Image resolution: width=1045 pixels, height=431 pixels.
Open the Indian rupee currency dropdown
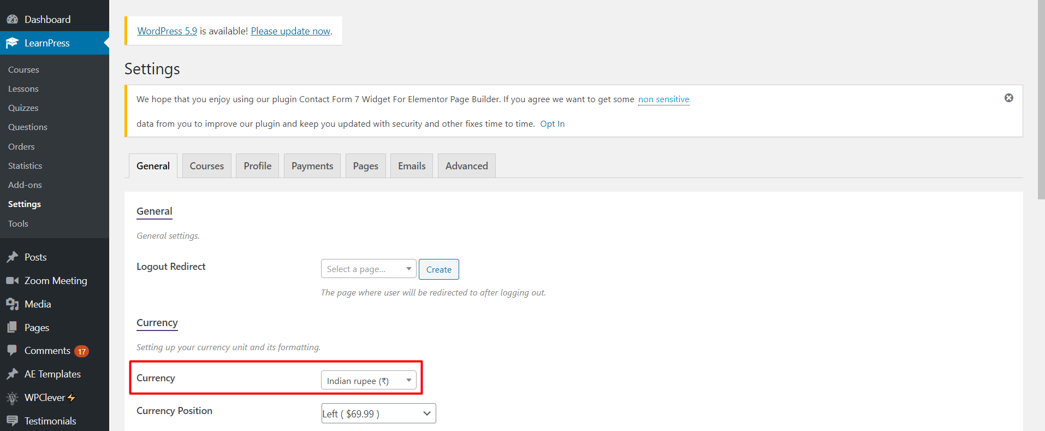pos(369,380)
